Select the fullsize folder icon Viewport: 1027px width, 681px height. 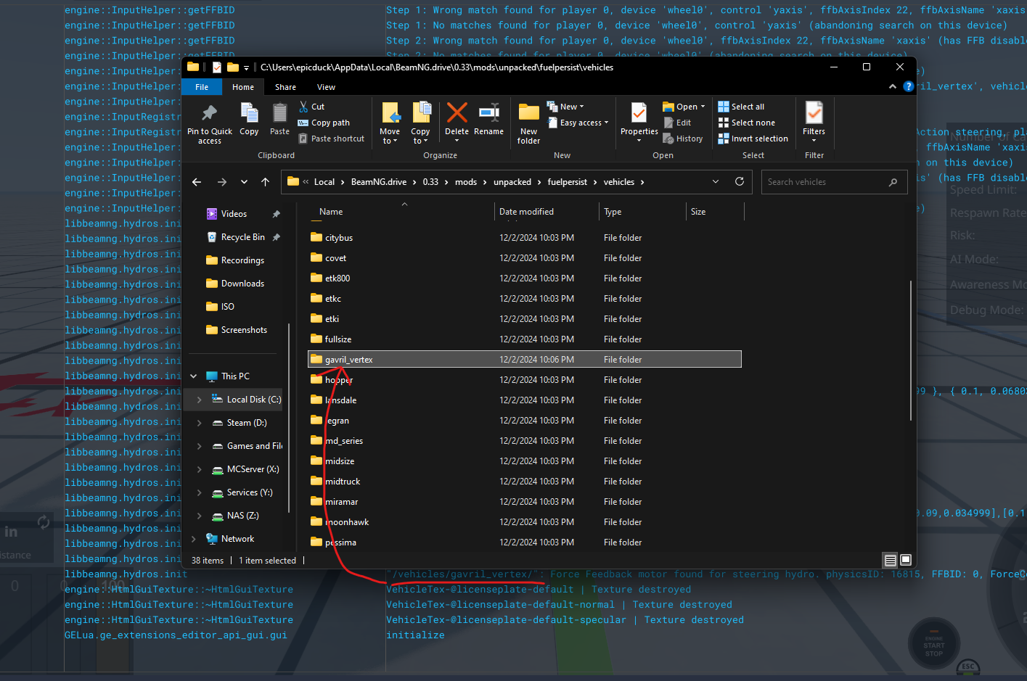316,339
